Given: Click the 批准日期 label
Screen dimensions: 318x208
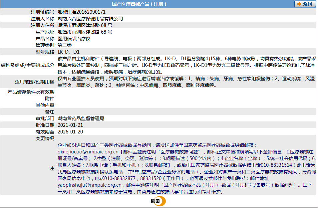Looking at the screenshot, I should (45, 125).
